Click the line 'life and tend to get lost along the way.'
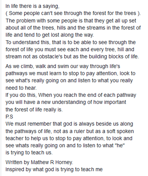Viewport: 148px width, 176px height. [x=50, y=35]
